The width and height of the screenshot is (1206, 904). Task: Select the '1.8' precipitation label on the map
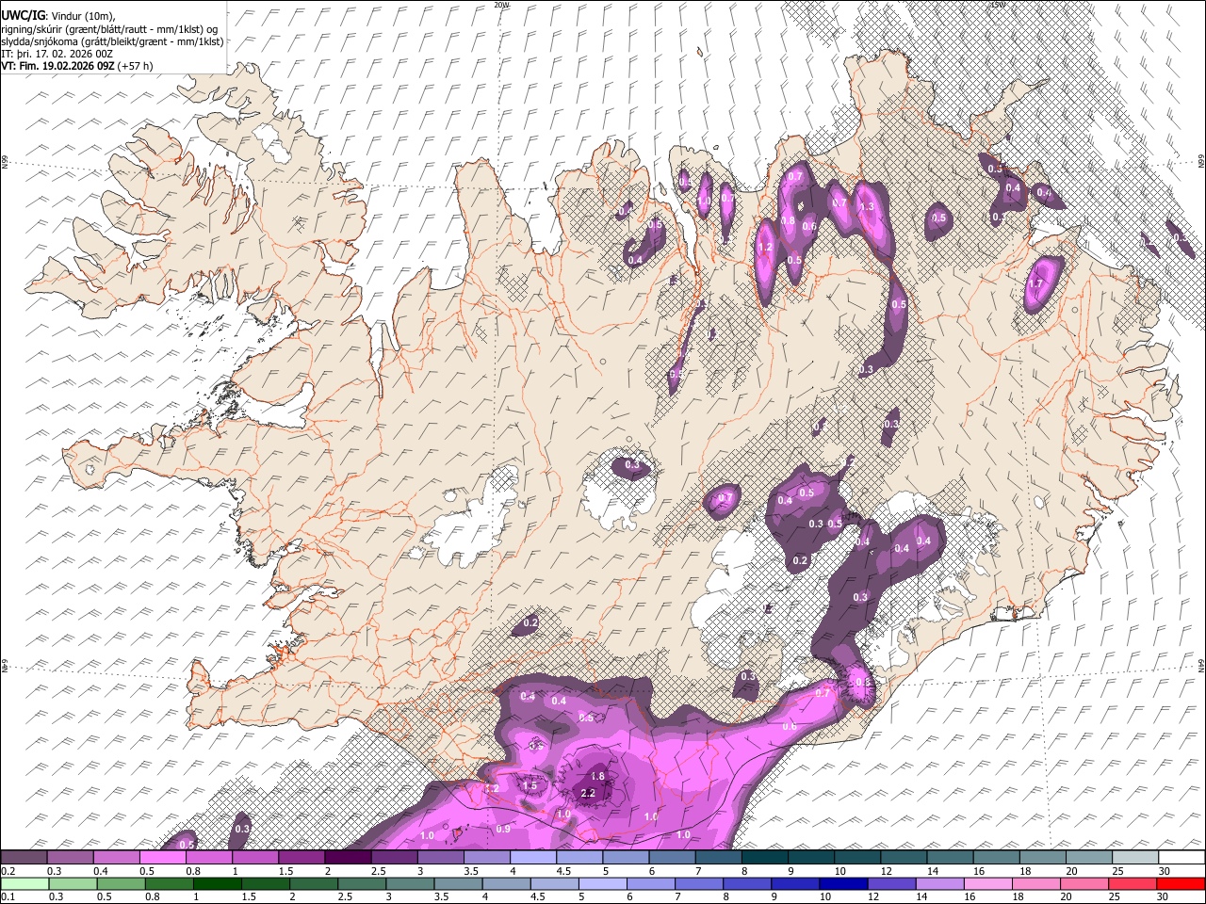click(x=597, y=777)
